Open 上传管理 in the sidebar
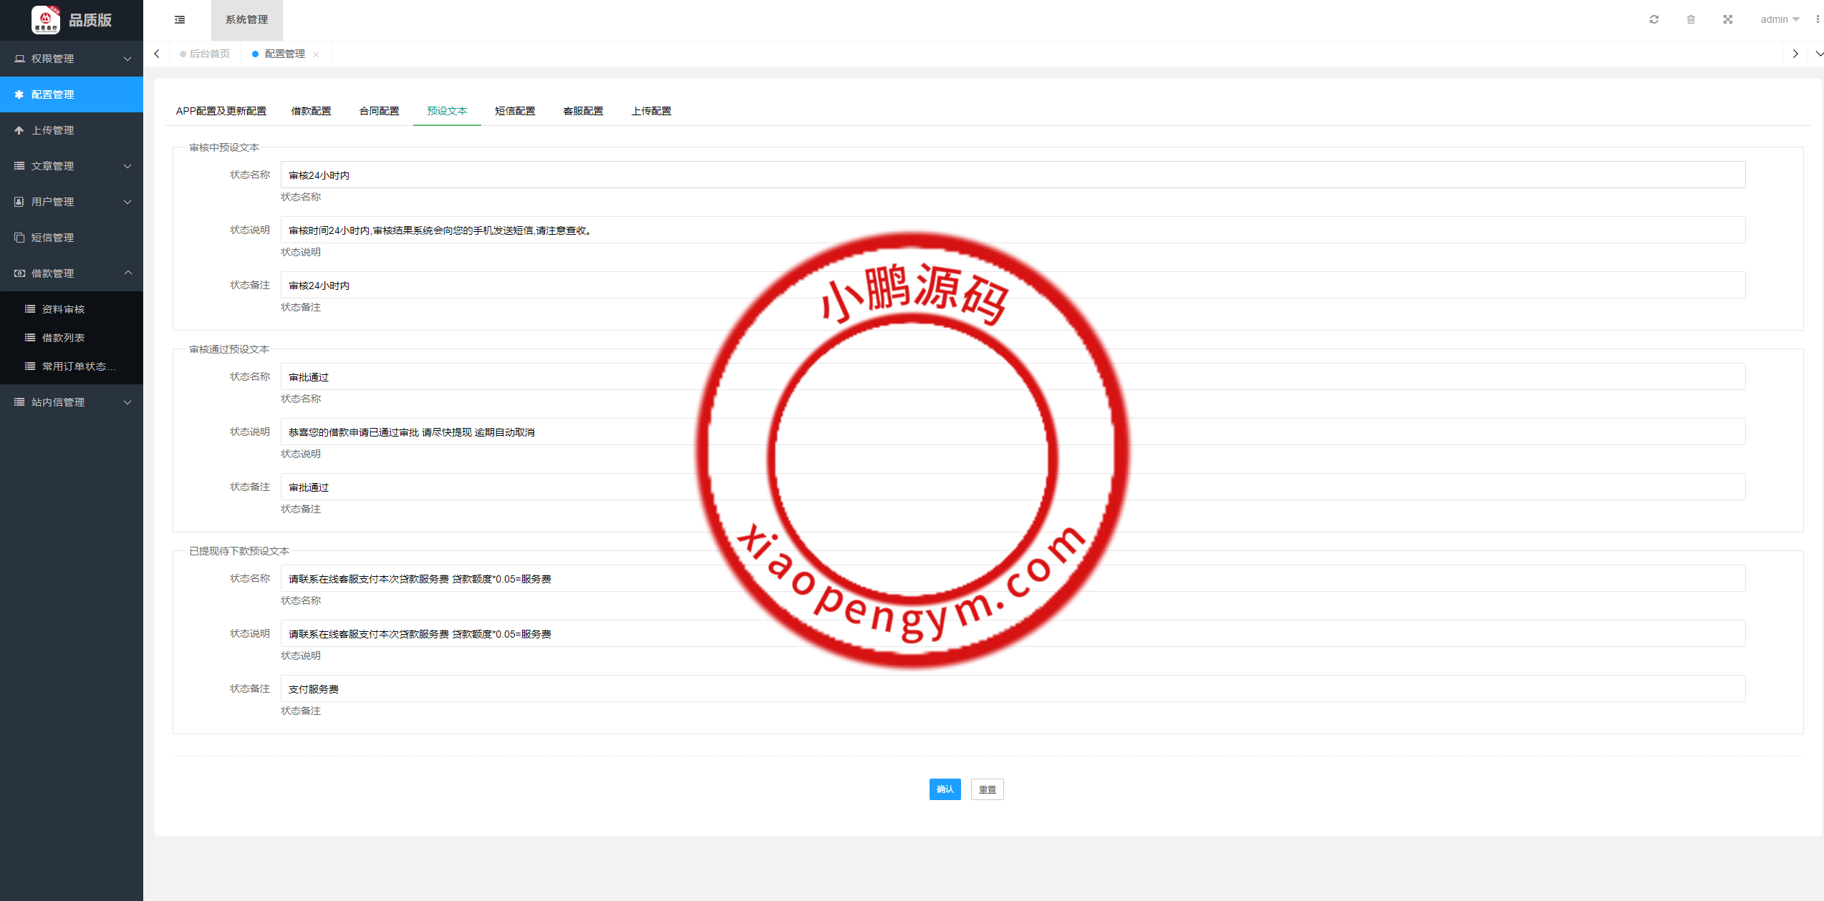The image size is (1824, 901). (x=52, y=130)
